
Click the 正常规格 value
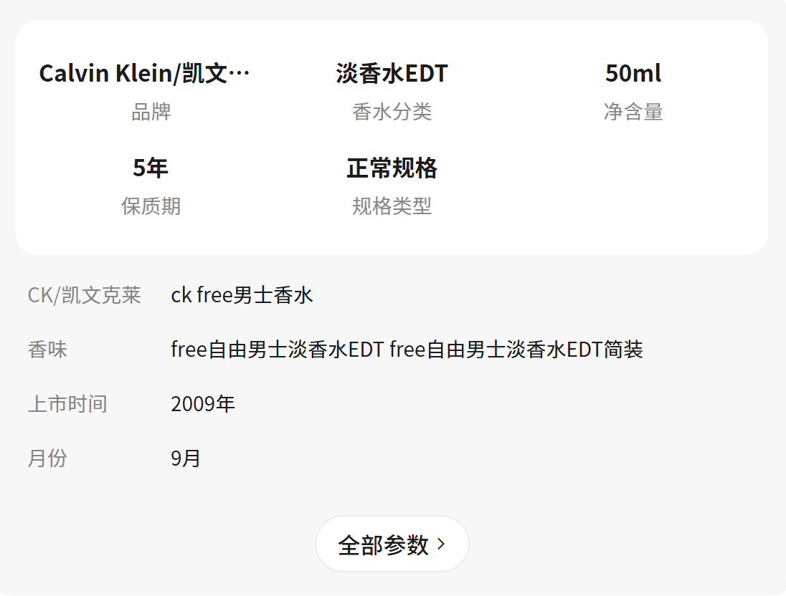tap(392, 168)
